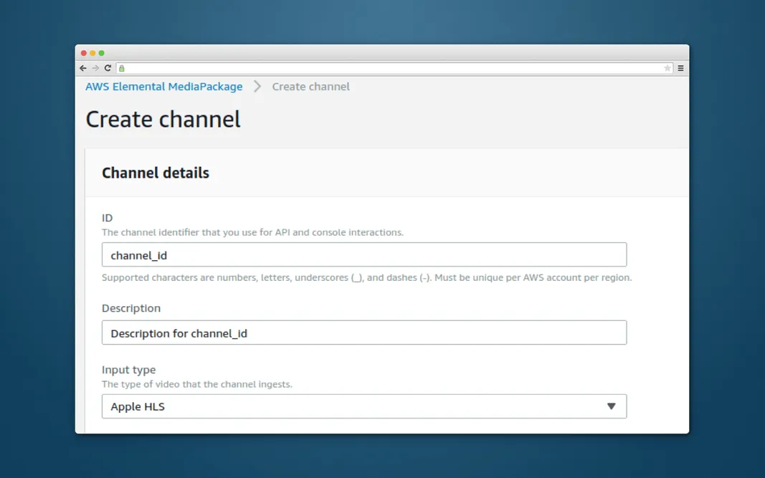The height and width of the screenshot is (478, 765).
Task: Expand the Input type dropdown arrow
Action: (611, 406)
